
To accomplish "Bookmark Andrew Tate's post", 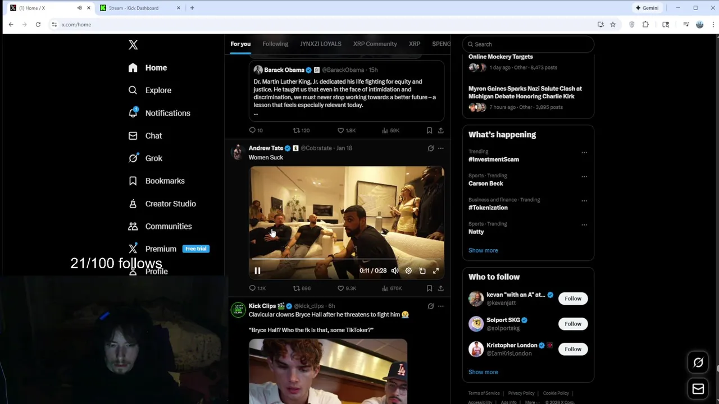I will click(x=429, y=288).
